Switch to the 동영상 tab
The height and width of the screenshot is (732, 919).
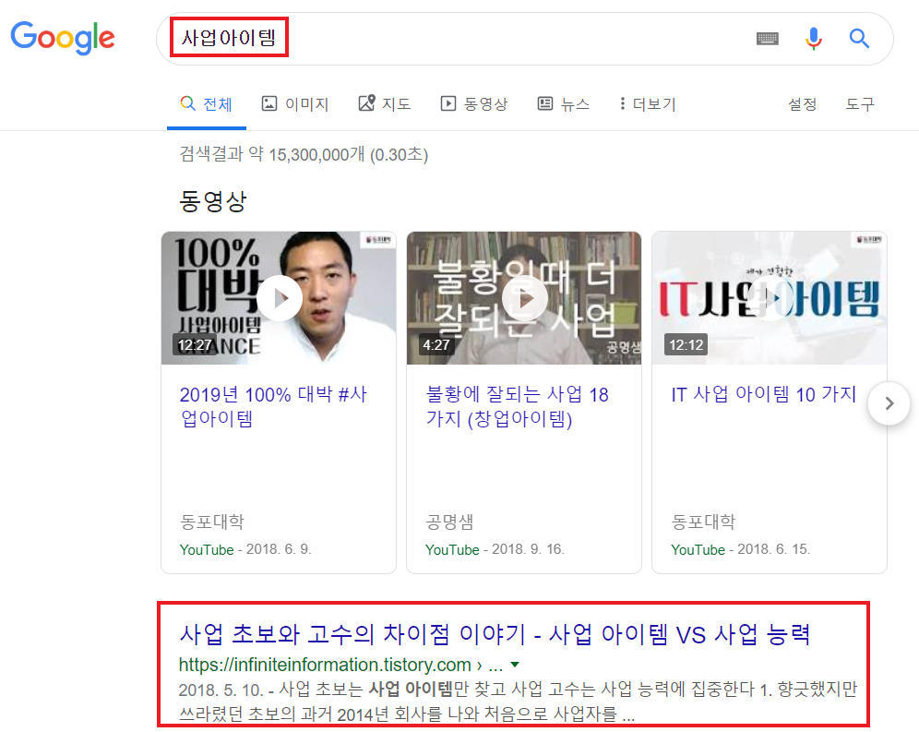coord(474,103)
